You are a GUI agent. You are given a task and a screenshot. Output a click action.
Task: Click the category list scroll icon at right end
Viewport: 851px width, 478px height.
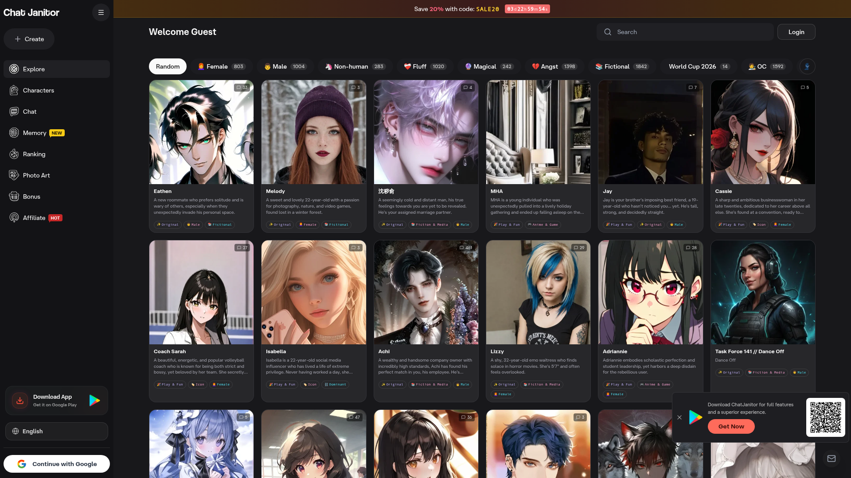[807, 66]
